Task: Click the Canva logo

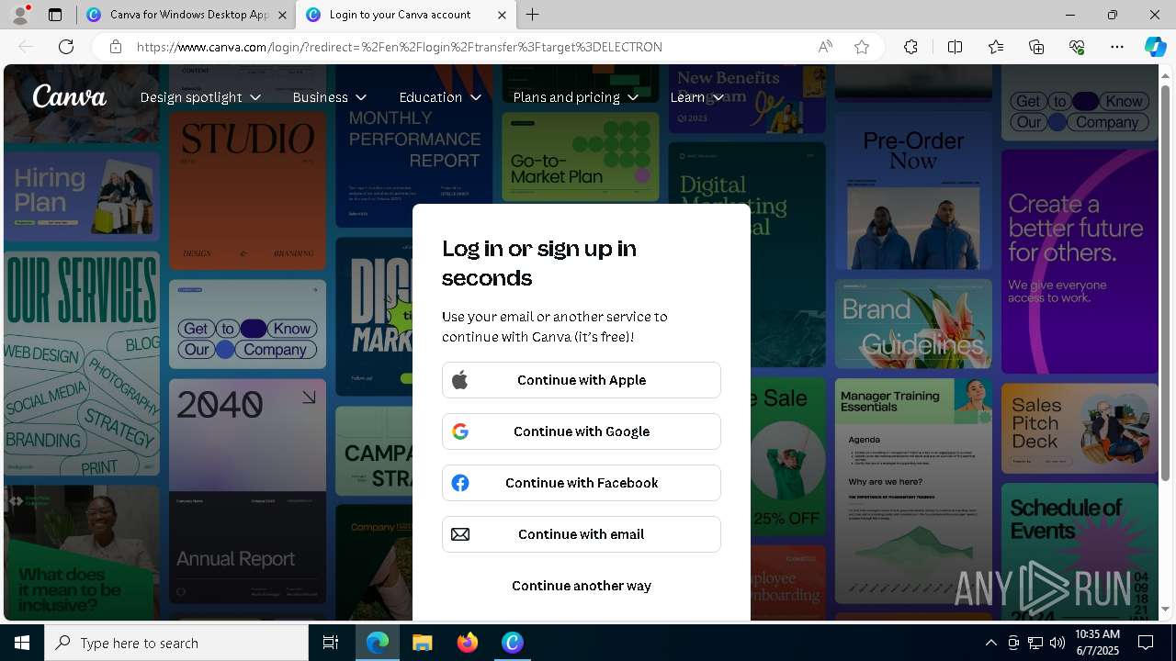Action: tap(70, 96)
